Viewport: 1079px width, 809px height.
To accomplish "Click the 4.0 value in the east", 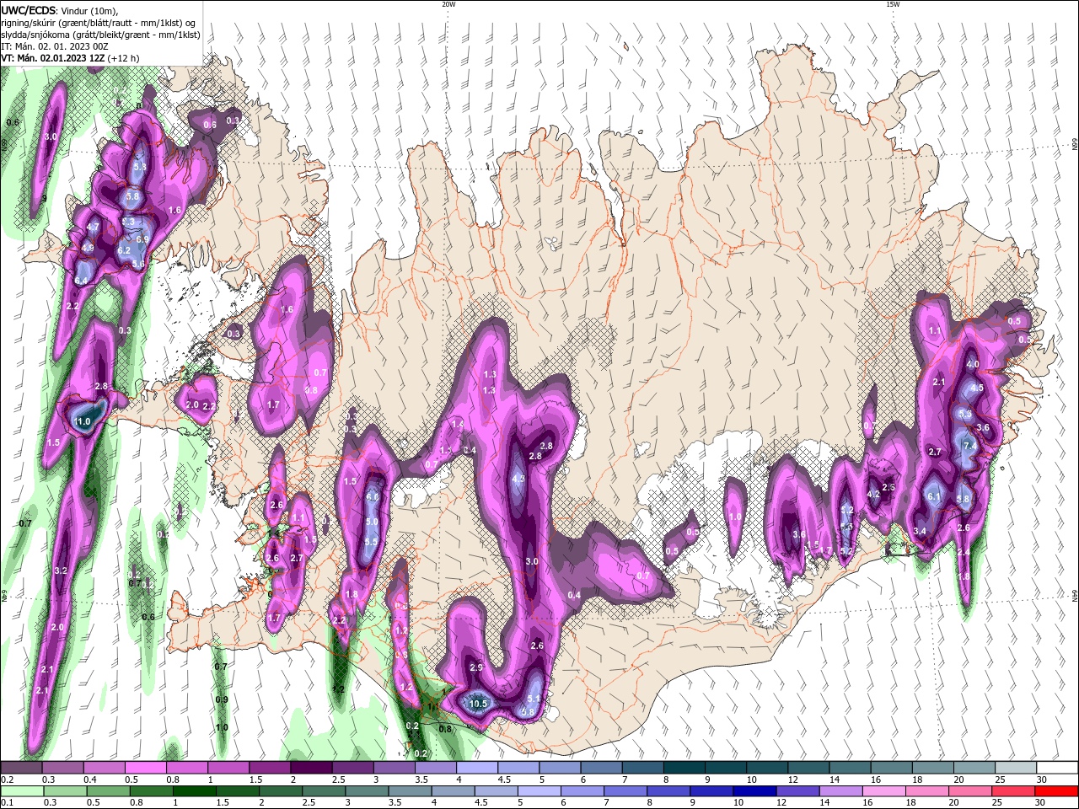I will coord(972,365).
